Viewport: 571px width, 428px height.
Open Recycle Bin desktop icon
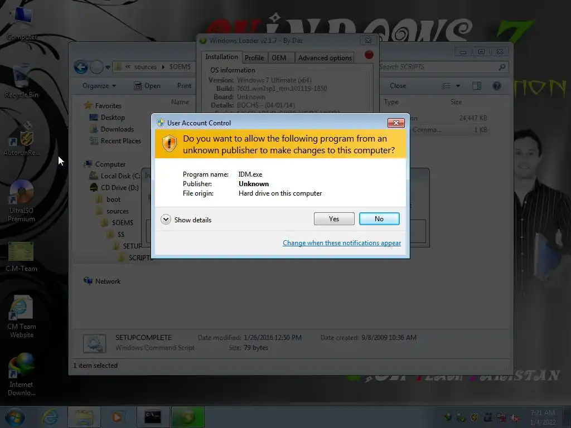(22, 81)
